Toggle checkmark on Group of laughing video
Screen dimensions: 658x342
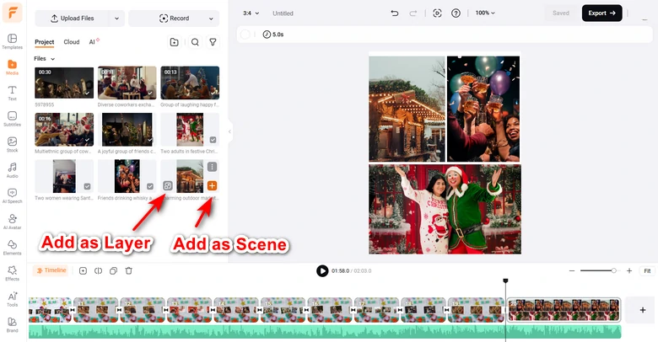click(213, 93)
